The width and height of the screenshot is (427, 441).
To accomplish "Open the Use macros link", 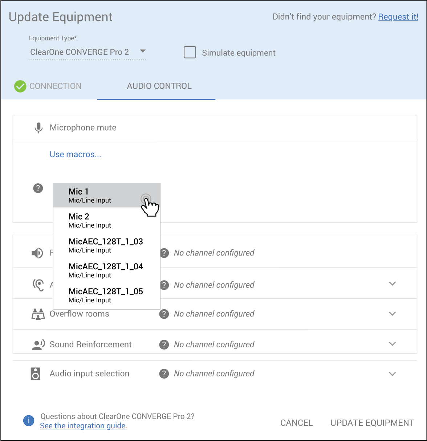I will 75,155.
